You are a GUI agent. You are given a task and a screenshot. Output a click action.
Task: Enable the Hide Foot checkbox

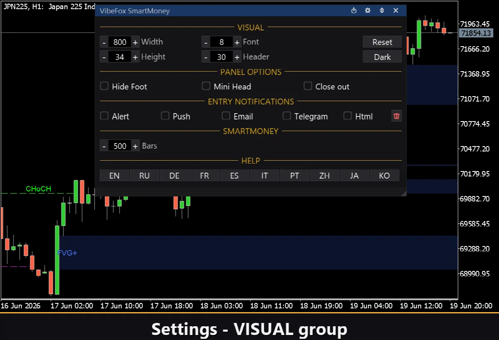104,86
